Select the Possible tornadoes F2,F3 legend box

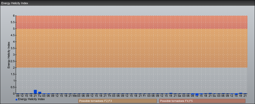(117, 101)
